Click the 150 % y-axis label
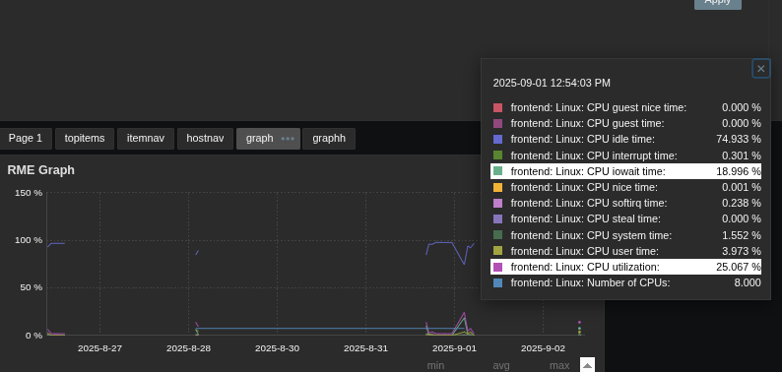782x372 pixels. 29,193
